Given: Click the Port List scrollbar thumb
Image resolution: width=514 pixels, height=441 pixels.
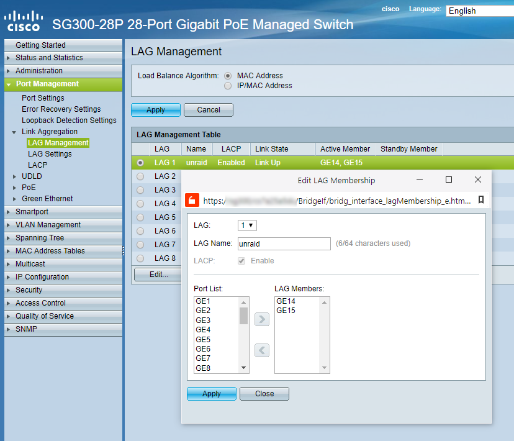Looking at the screenshot, I should (x=243, y=316).
